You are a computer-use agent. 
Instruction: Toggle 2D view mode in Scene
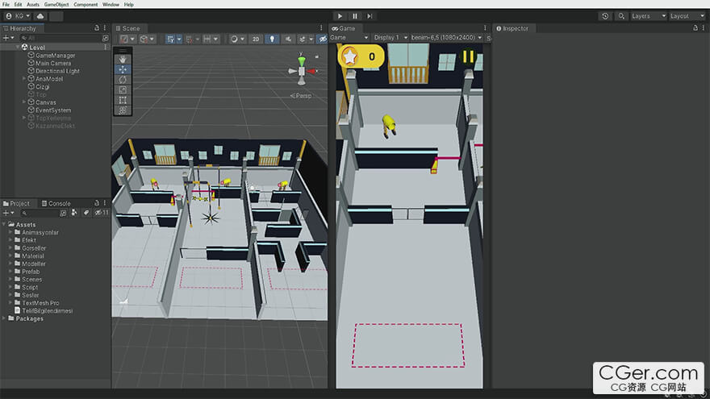coord(256,39)
